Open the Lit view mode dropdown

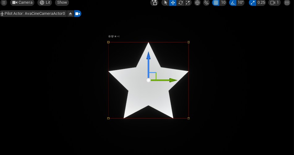coord(45,2)
